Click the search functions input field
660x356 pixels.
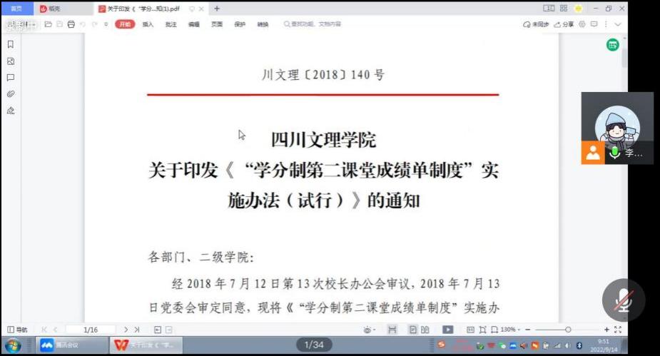pos(313,24)
